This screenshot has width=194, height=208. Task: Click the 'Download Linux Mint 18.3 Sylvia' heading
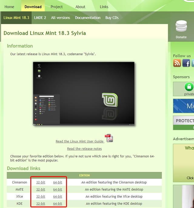[45, 33]
